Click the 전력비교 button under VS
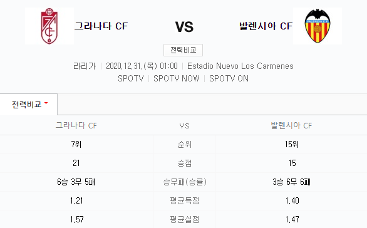The width and height of the screenshot is (367, 228). tap(183, 50)
